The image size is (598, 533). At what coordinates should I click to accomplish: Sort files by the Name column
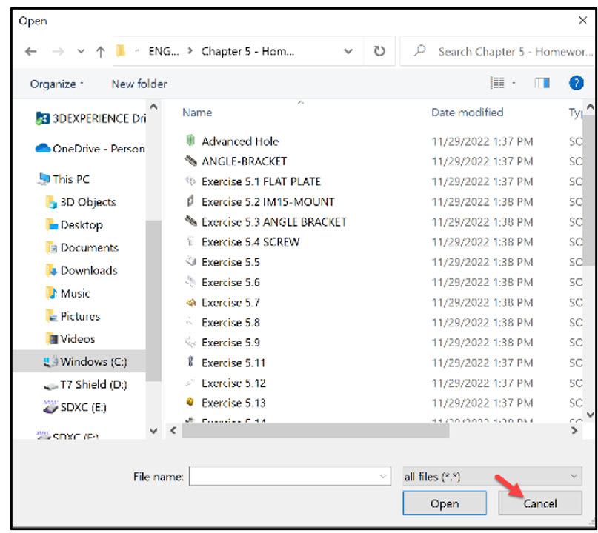pyautogui.click(x=196, y=112)
